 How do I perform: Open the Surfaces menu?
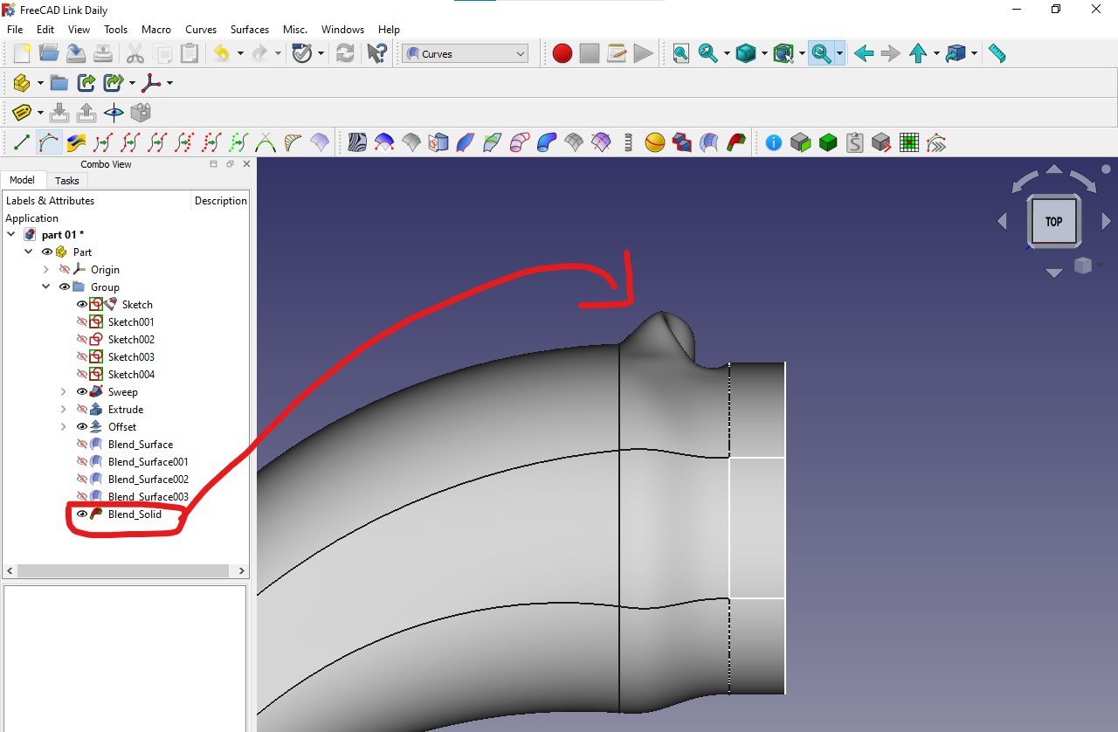249,29
